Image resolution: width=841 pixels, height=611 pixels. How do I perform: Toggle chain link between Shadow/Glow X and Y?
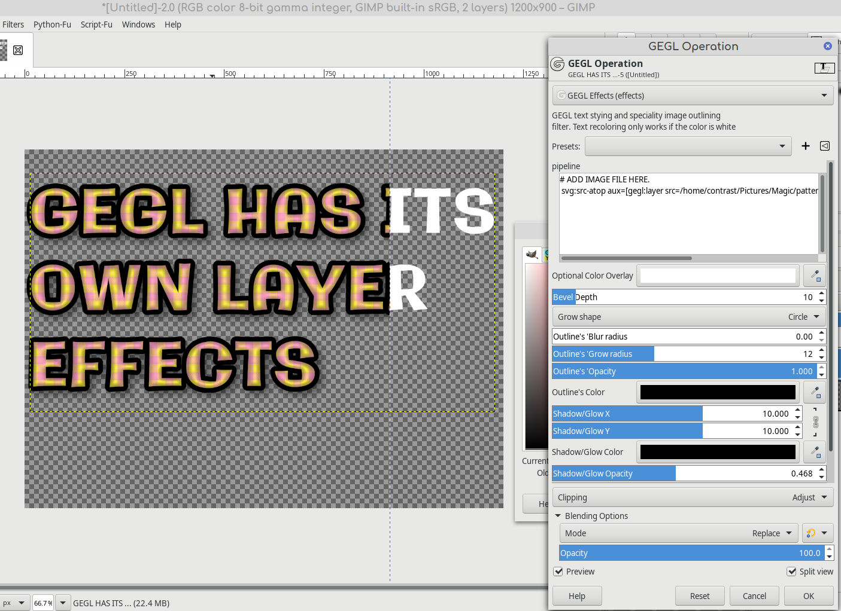[x=815, y=422]
